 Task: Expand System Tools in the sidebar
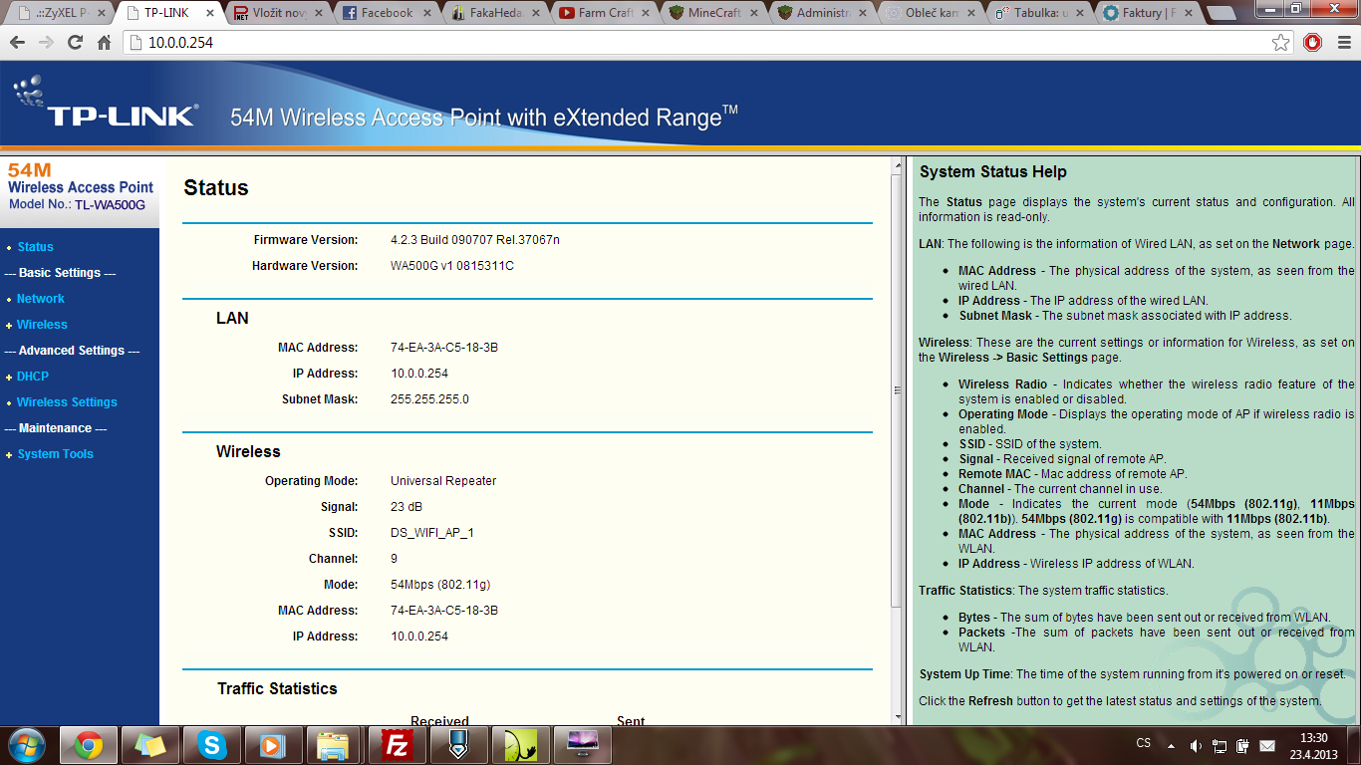pyautogui.click(x=55, y=454)
